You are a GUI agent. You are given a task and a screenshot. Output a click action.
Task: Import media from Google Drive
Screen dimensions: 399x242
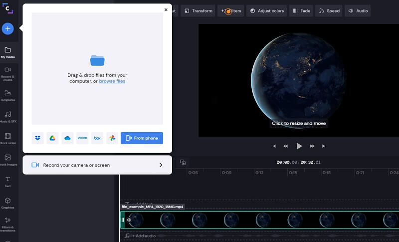click(x=52, y=138)
